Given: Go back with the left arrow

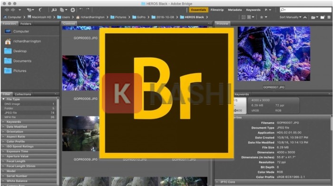Looking at the screenshot, I should coord(7,10).
